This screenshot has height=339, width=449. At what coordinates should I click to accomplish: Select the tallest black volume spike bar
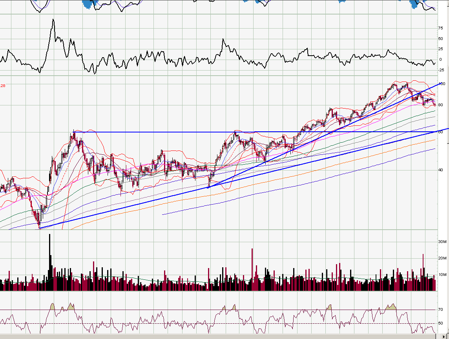(x=49, y=251)
